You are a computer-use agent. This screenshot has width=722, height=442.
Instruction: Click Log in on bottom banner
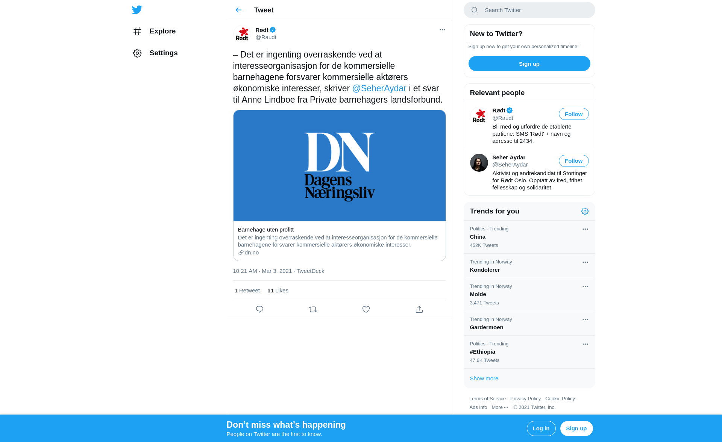541,428
